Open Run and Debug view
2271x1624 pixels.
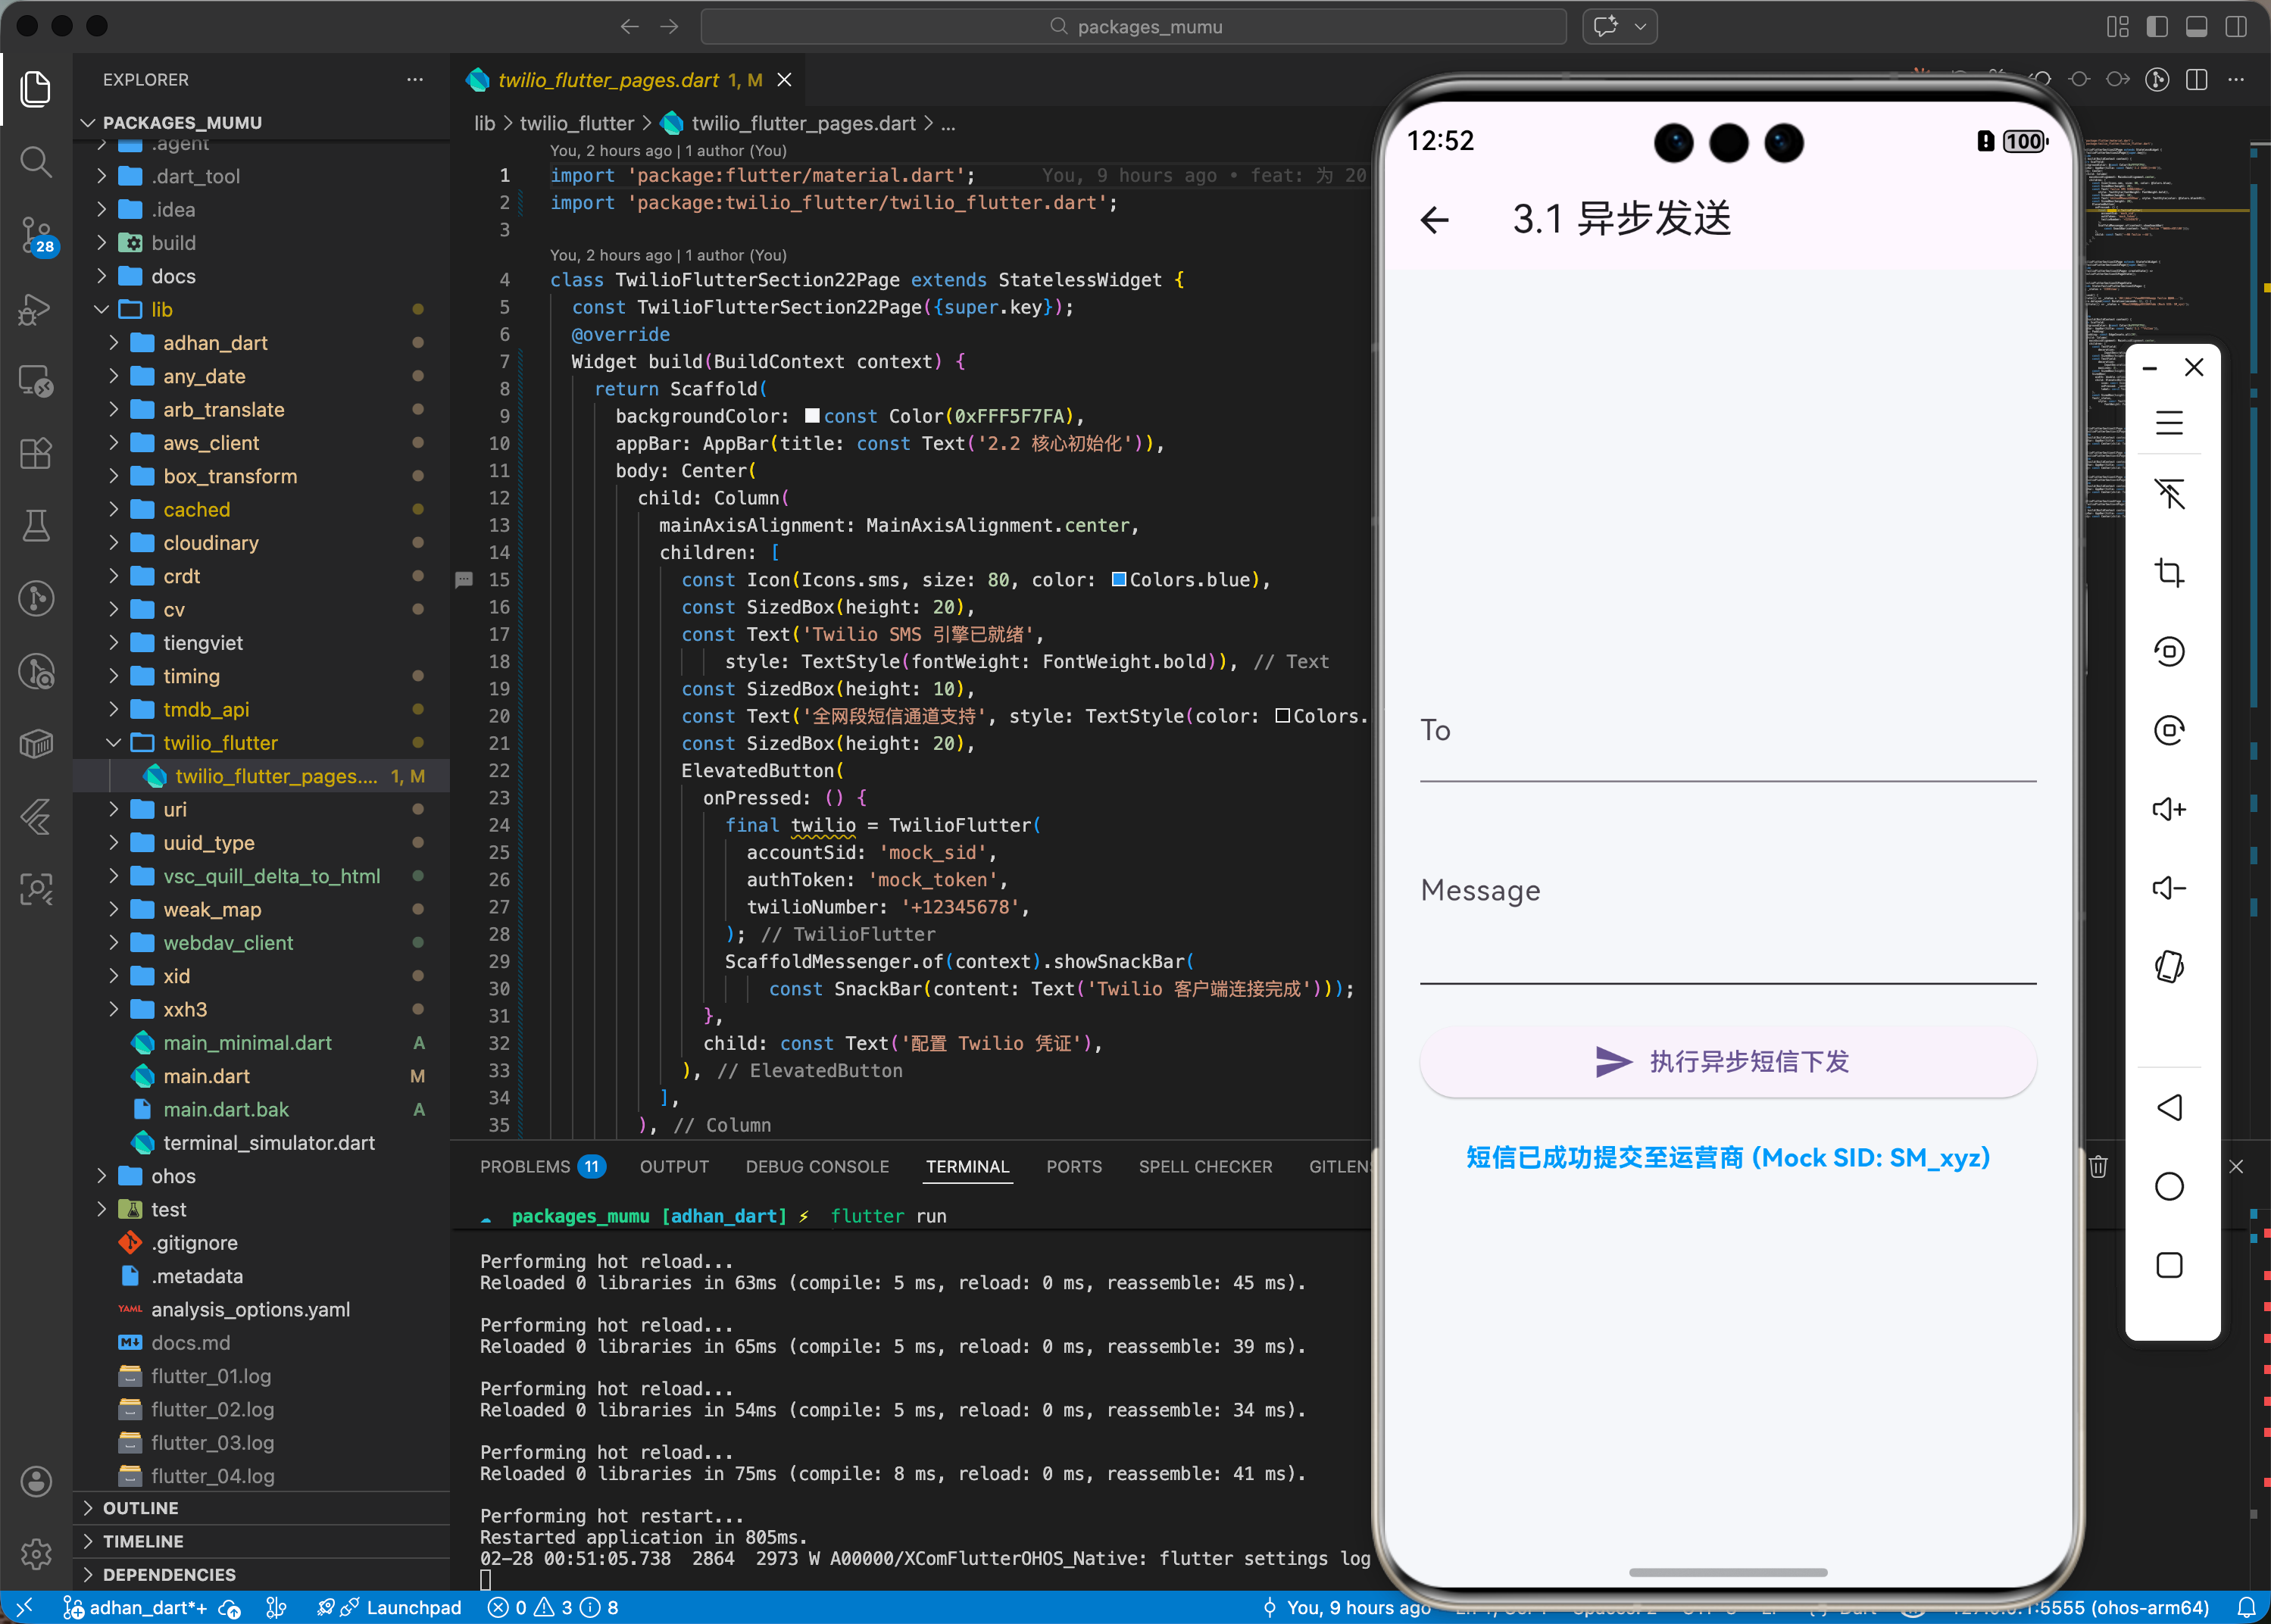(x=36, y=309)
